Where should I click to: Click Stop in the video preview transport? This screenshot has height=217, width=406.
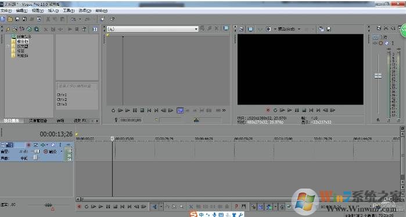(x=304, y=110)
